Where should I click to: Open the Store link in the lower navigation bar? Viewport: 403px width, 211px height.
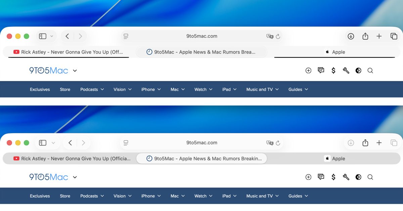click(x=65, y=196)
